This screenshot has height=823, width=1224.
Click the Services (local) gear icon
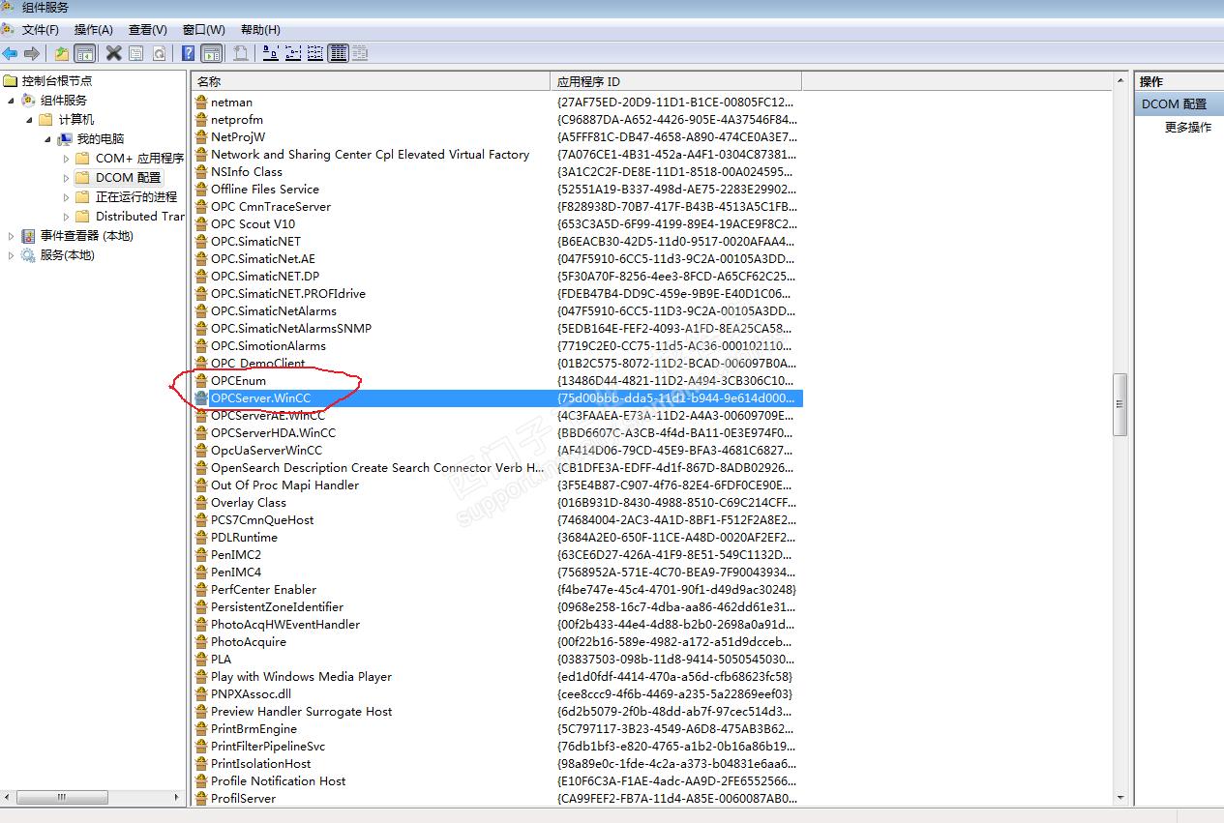(x=29, y=255)
